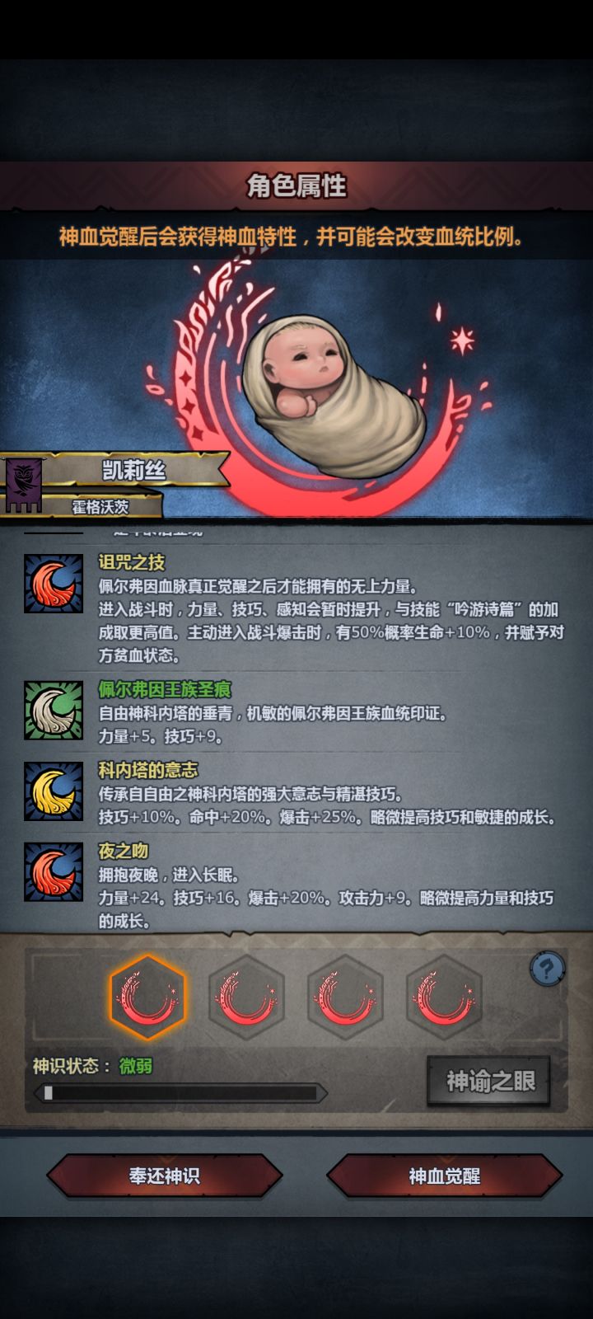This screenshot has width=593, height=1319.
Task: Click the 神血觉醒 button
Action: coord(445,1176)
